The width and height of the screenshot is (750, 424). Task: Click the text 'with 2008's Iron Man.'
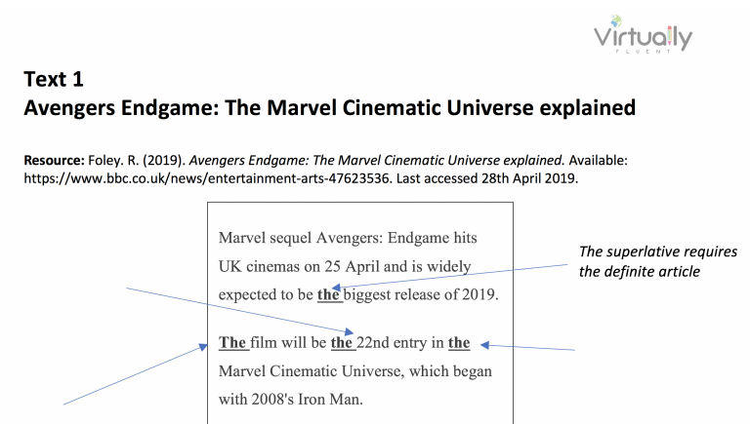pyautogui.click(x=291, y=400)
